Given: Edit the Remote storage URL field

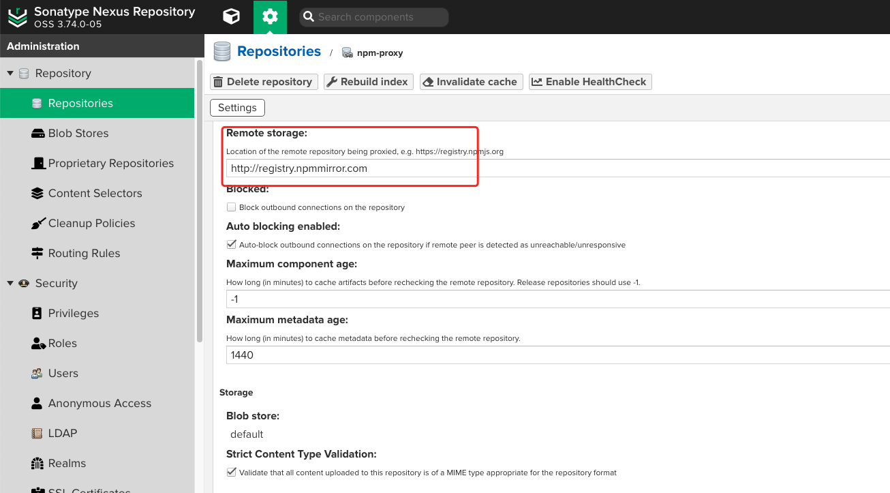Looking at the screenshot, I should point(558,168).
